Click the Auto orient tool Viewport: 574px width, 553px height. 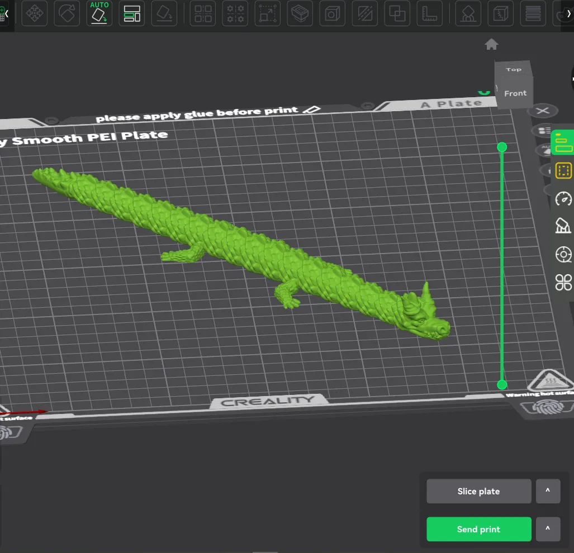point(99,14)
